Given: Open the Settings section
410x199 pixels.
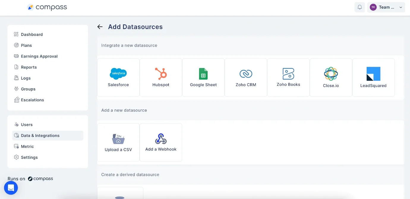Looking at the screenshot, I should coord(29,157).
